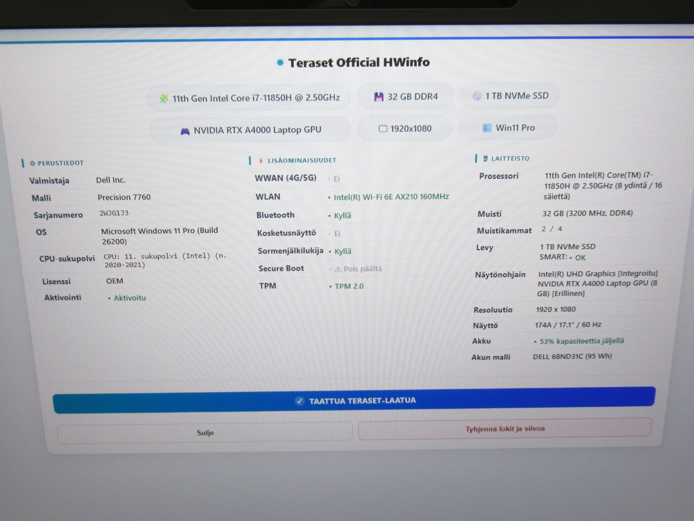Click the Perustiedot gear icon
Viewport: 694px width, 521px height.
coord(33,163)
